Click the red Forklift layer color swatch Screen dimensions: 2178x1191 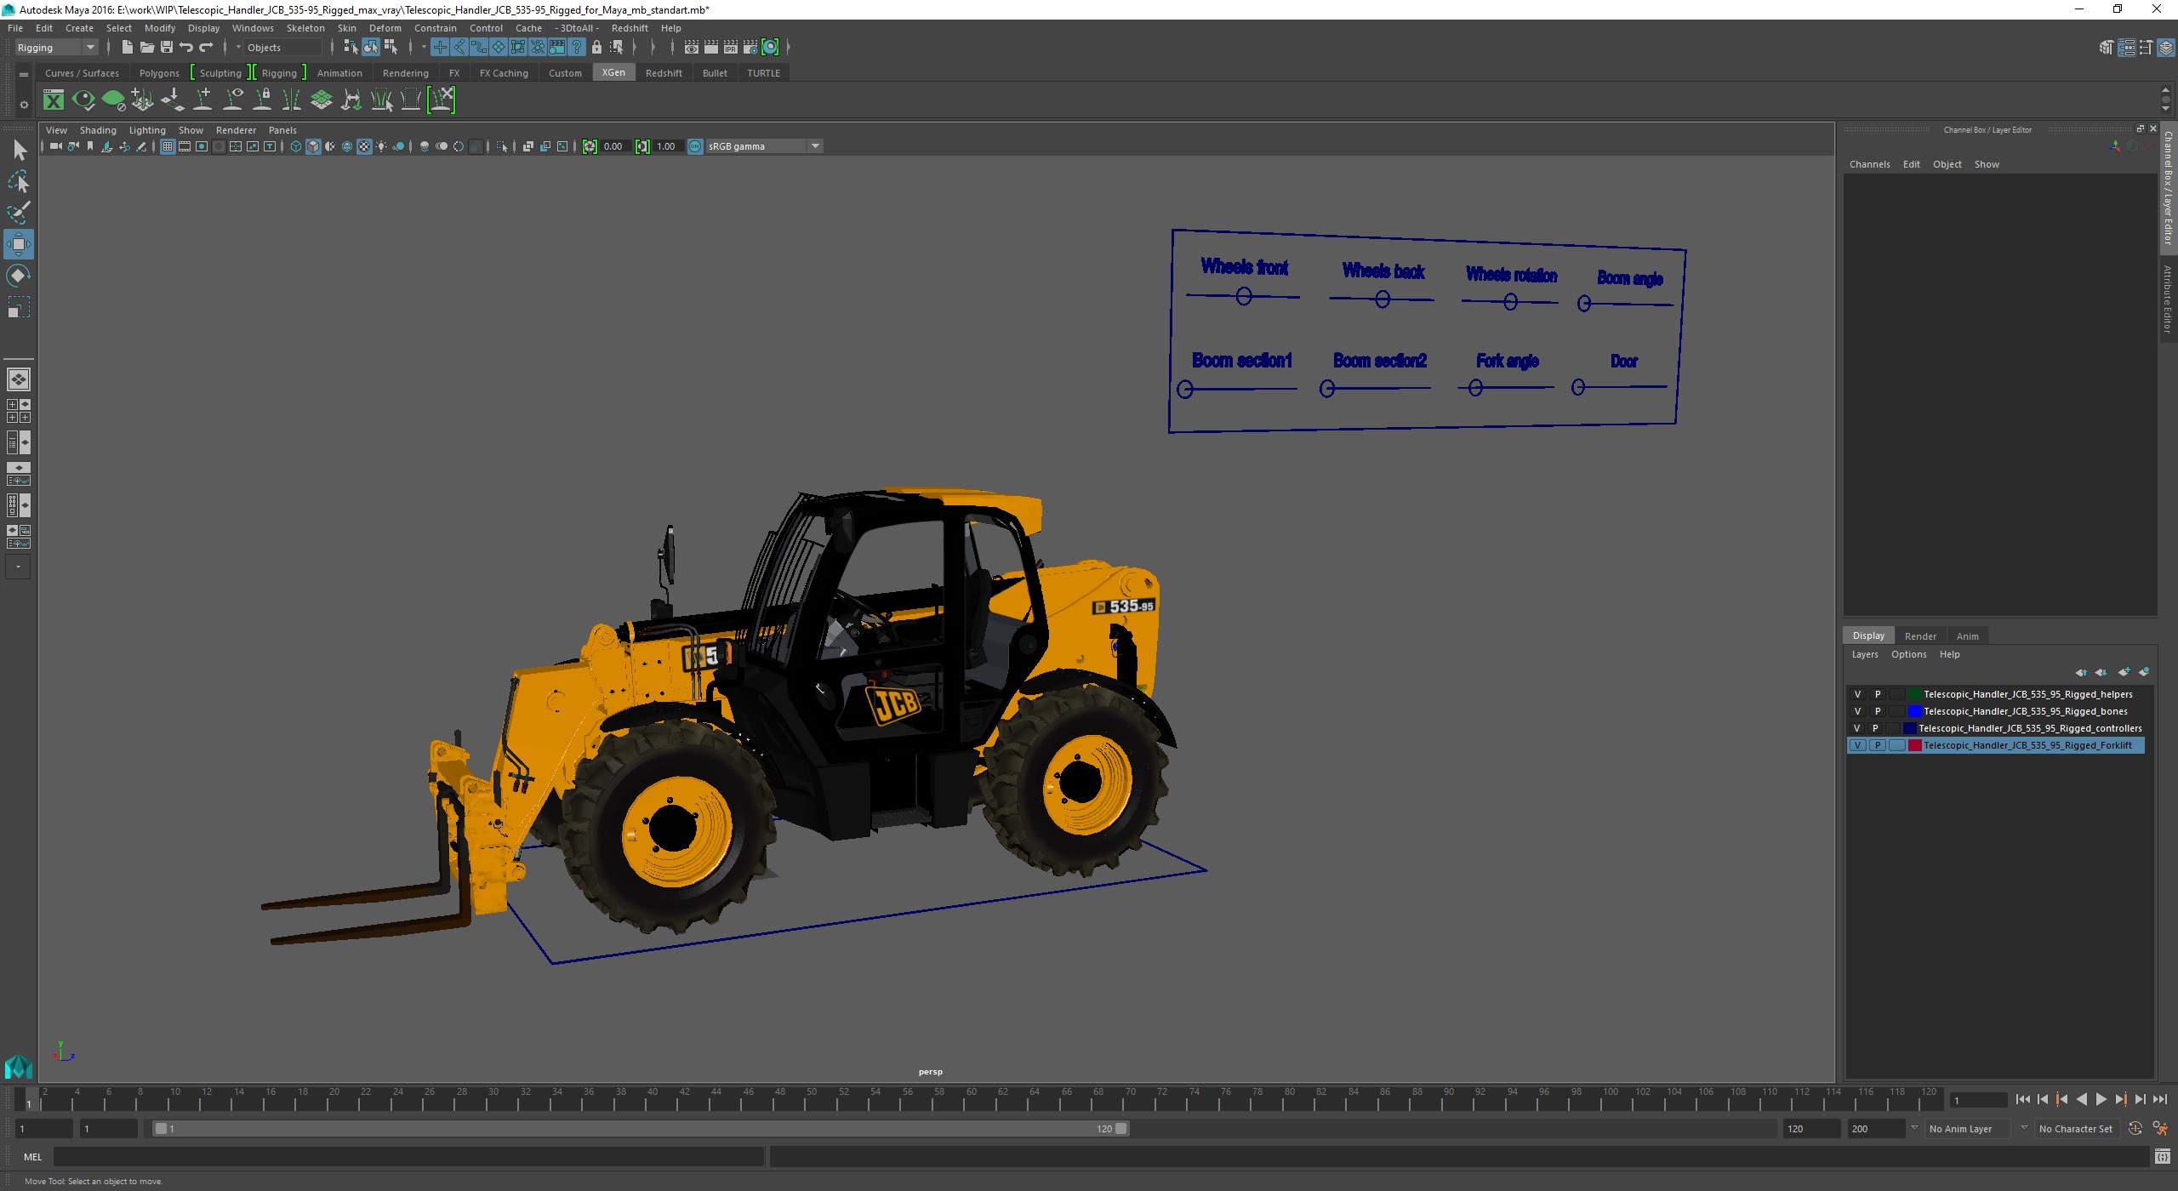pyautogui.click(x=1914, y=745)
